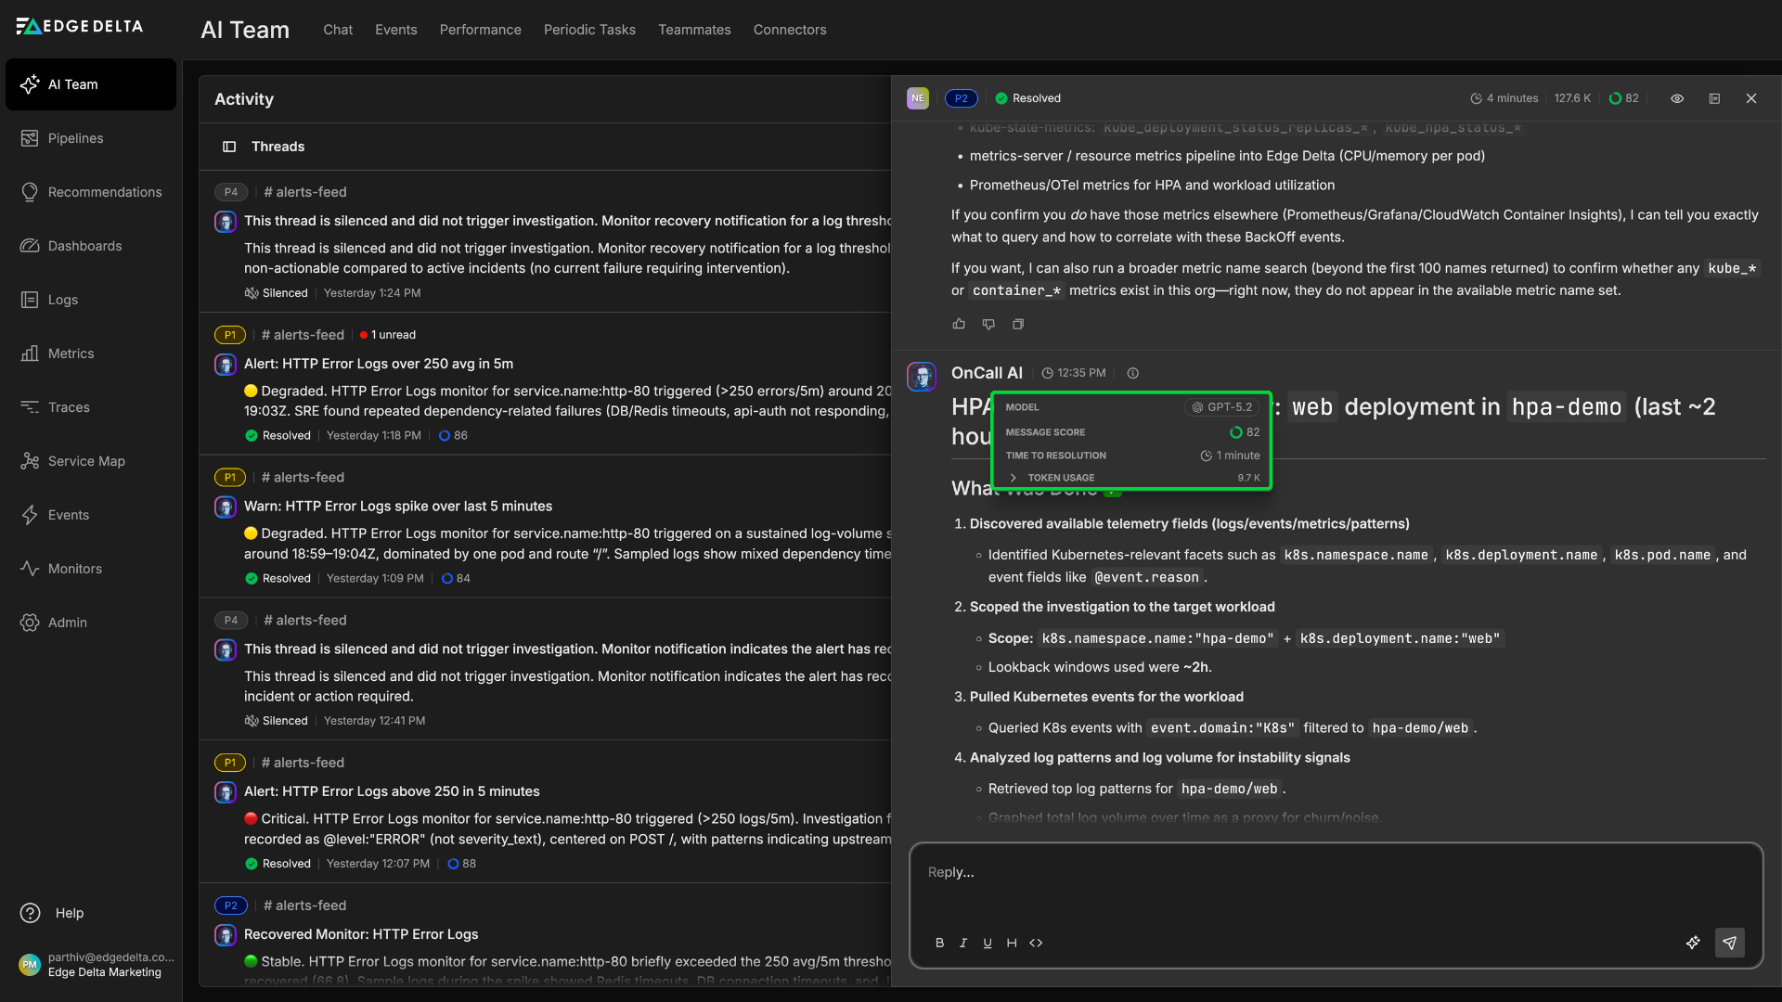Viewport: 1782px width, 1002px height.
Task: Toggle italic formatting in the reply editor
Action: [x=963, y=943]
